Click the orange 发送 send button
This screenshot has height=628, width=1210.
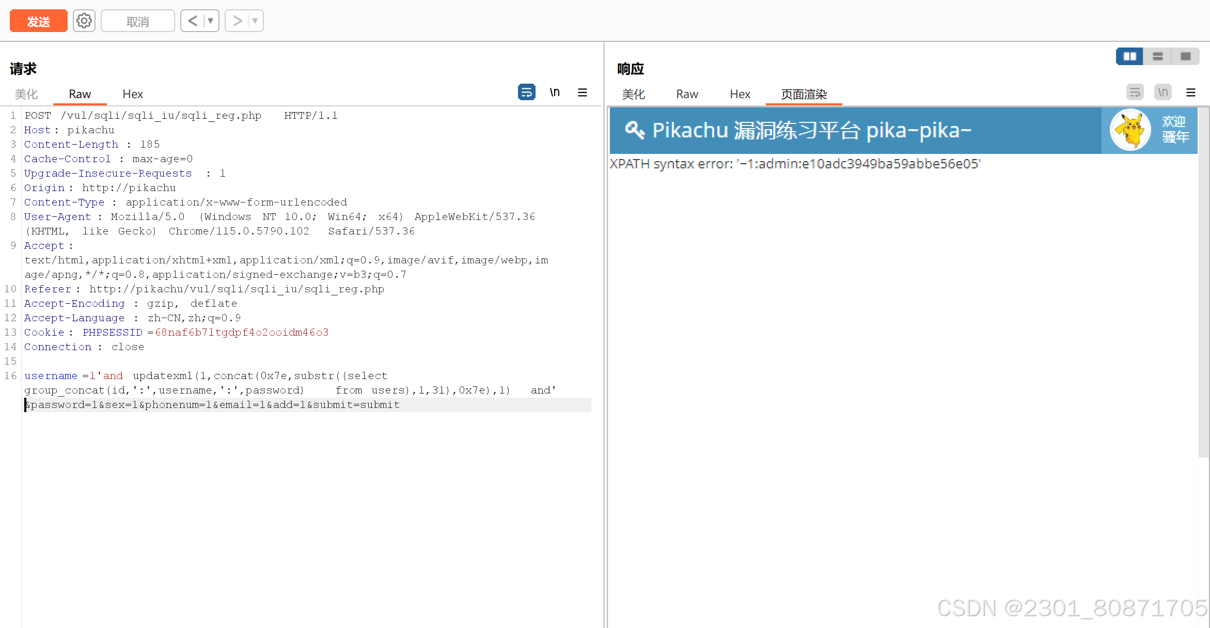click(39, 21)
